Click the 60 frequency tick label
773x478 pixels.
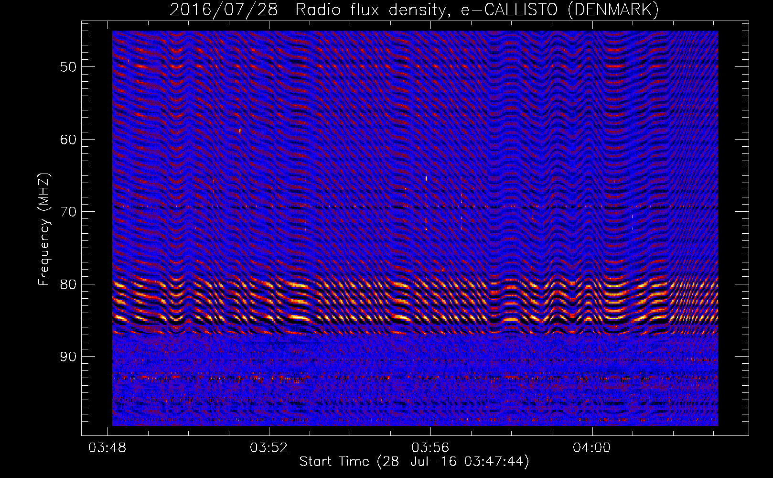(68, 140)
